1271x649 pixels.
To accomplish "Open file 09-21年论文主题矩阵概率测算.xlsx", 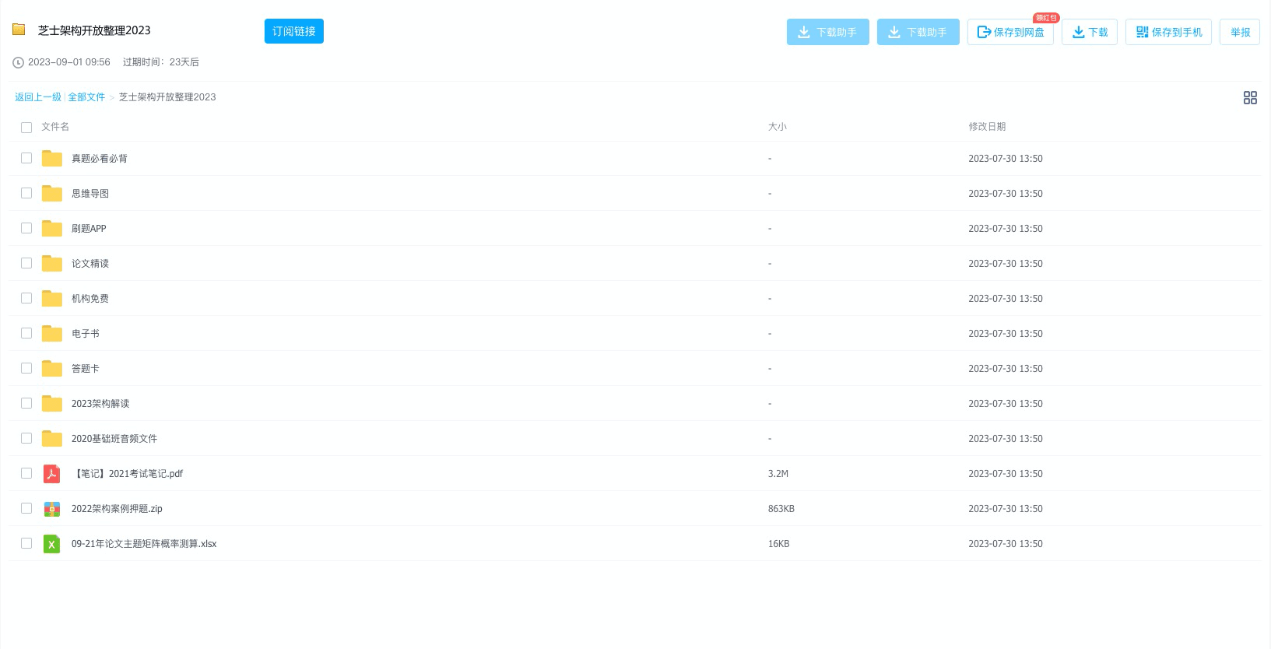I will 144,544.
